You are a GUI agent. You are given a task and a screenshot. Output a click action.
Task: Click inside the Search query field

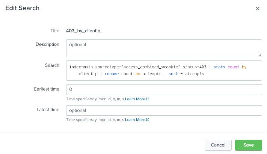[x=164, y=70]
